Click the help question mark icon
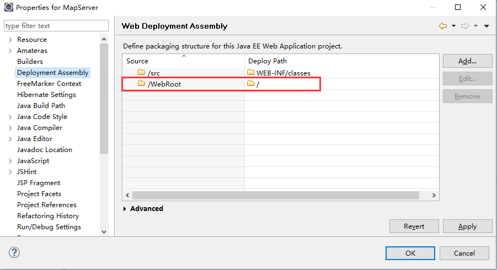Screen dimensions: 497x270 point(14,252)
